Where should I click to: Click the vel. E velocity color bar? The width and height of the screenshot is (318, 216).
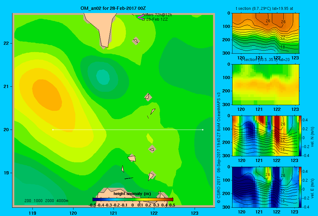tap(301, 187)
